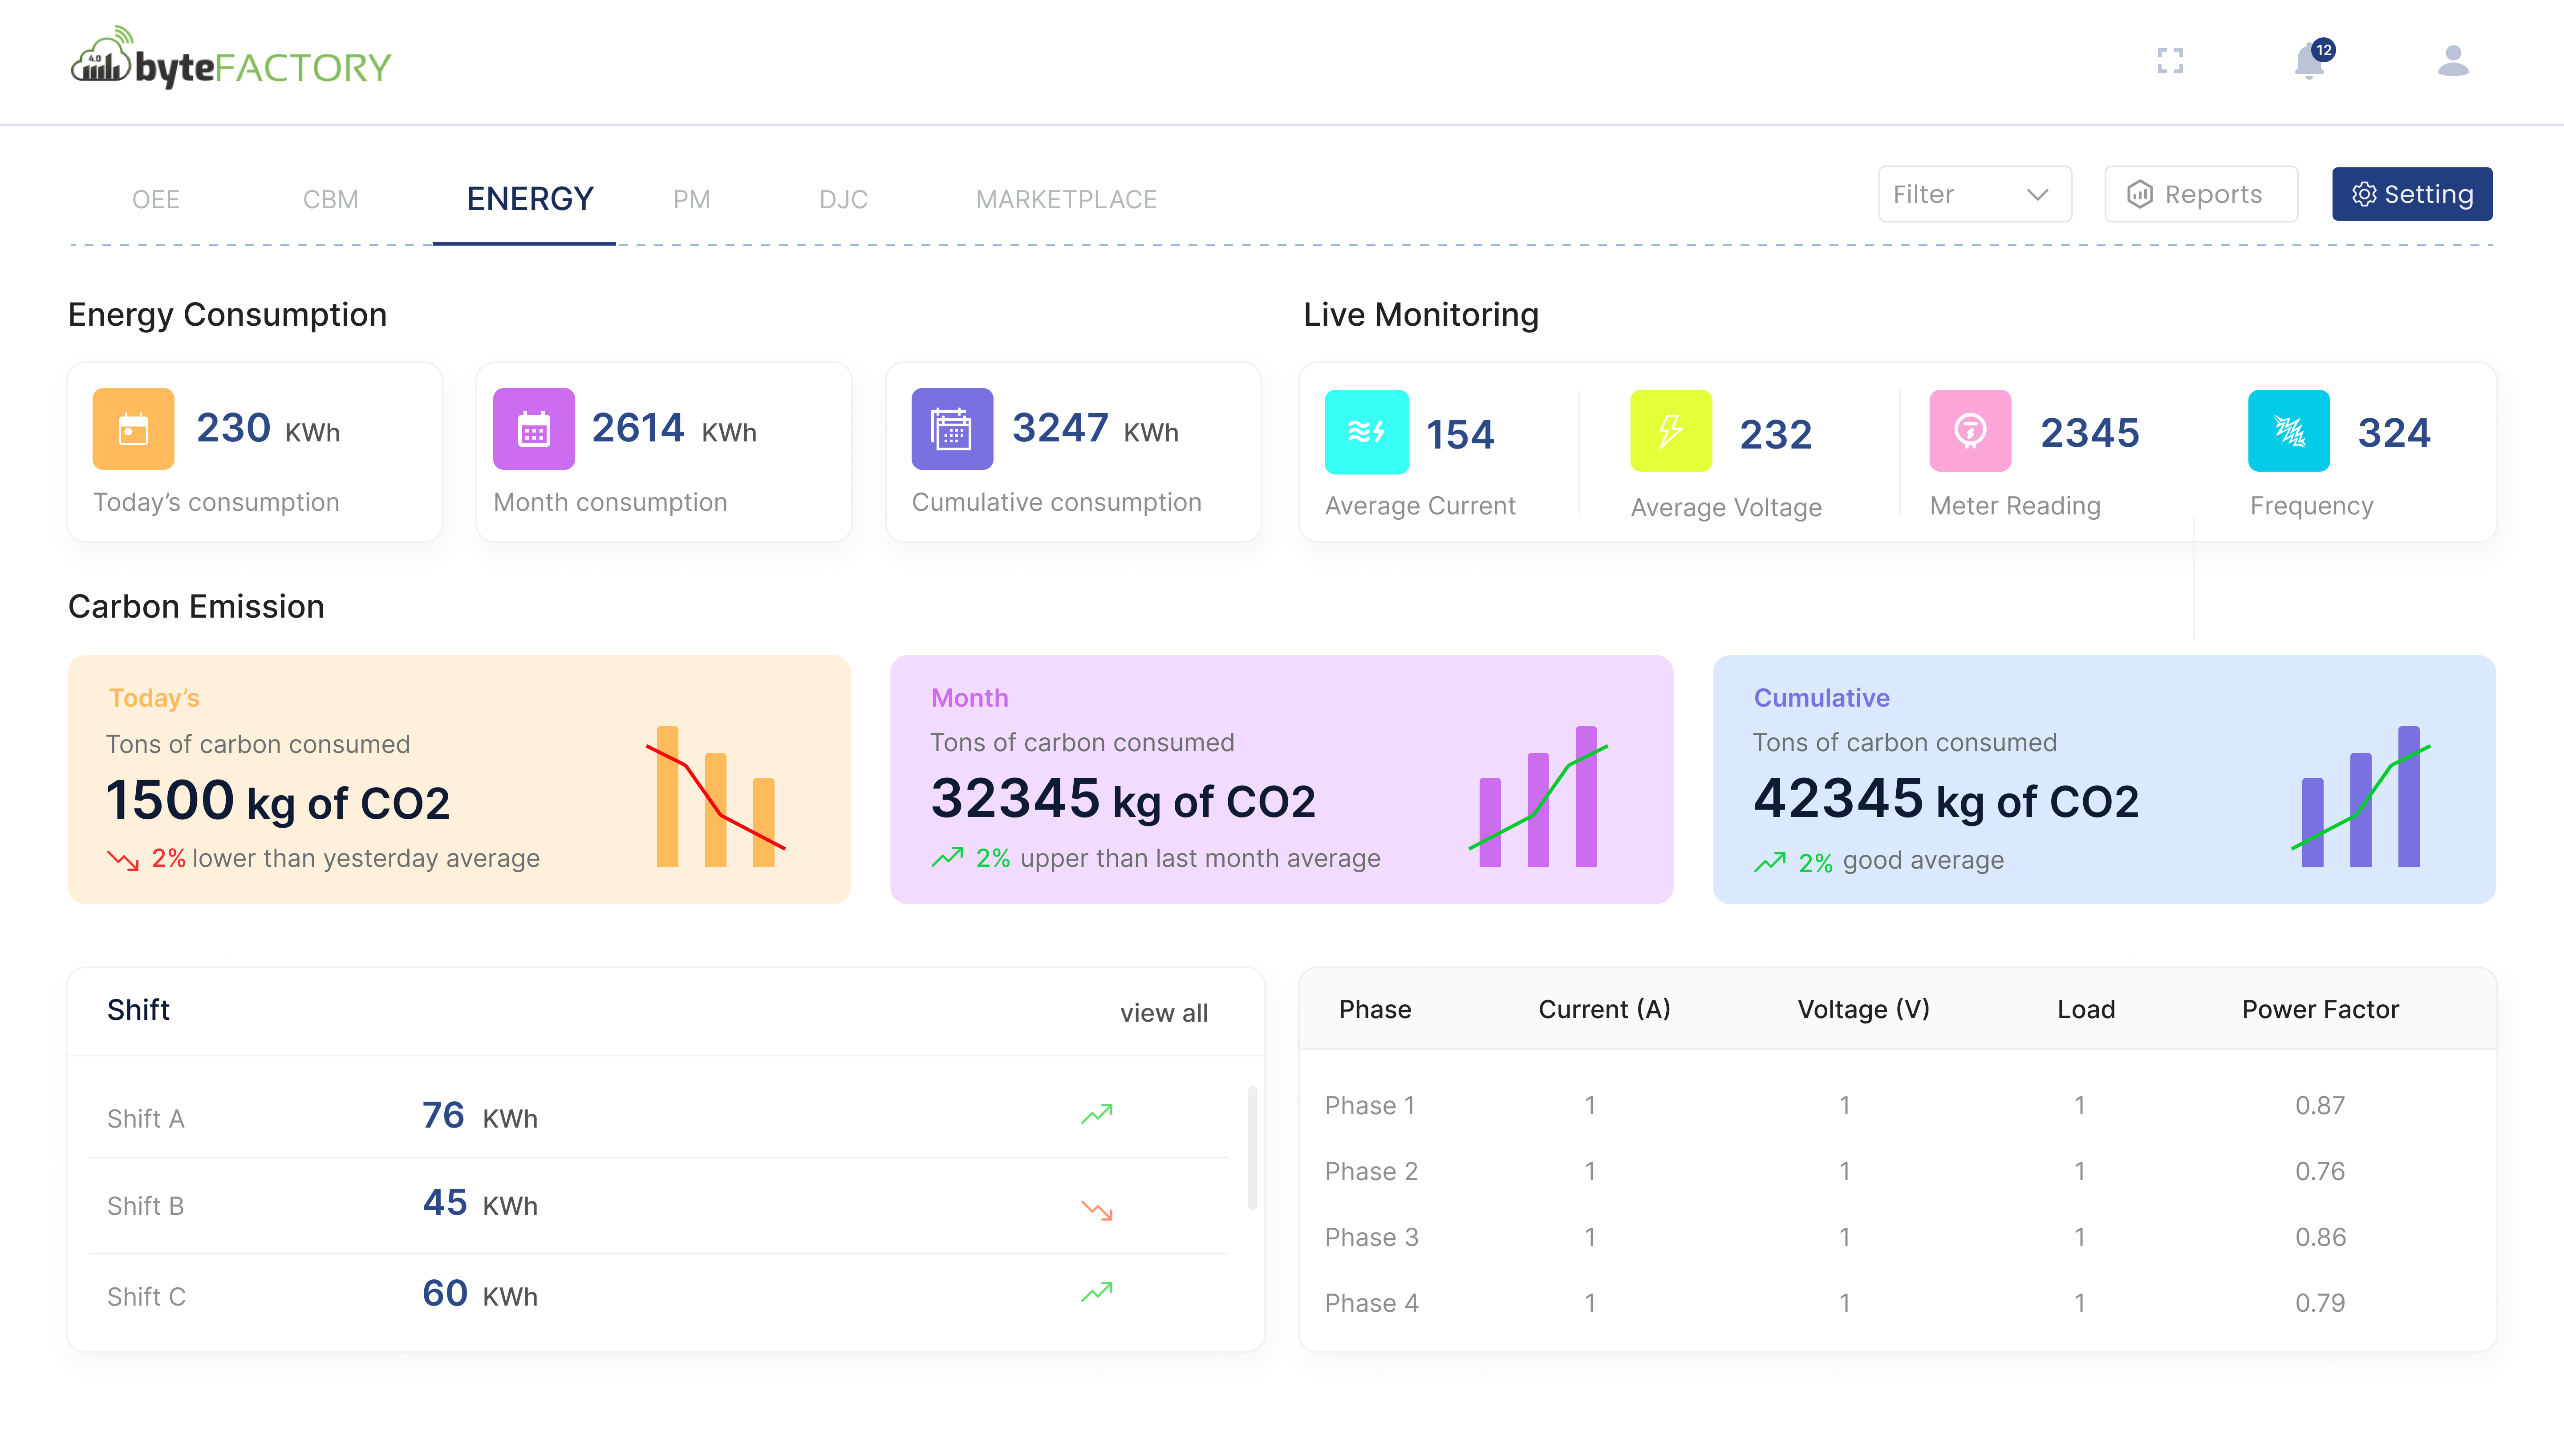The height and width of the screenshot is (1456, 2564).
Task: Click the 3247 KWh cumulative value
Action: click(1095, 429)
